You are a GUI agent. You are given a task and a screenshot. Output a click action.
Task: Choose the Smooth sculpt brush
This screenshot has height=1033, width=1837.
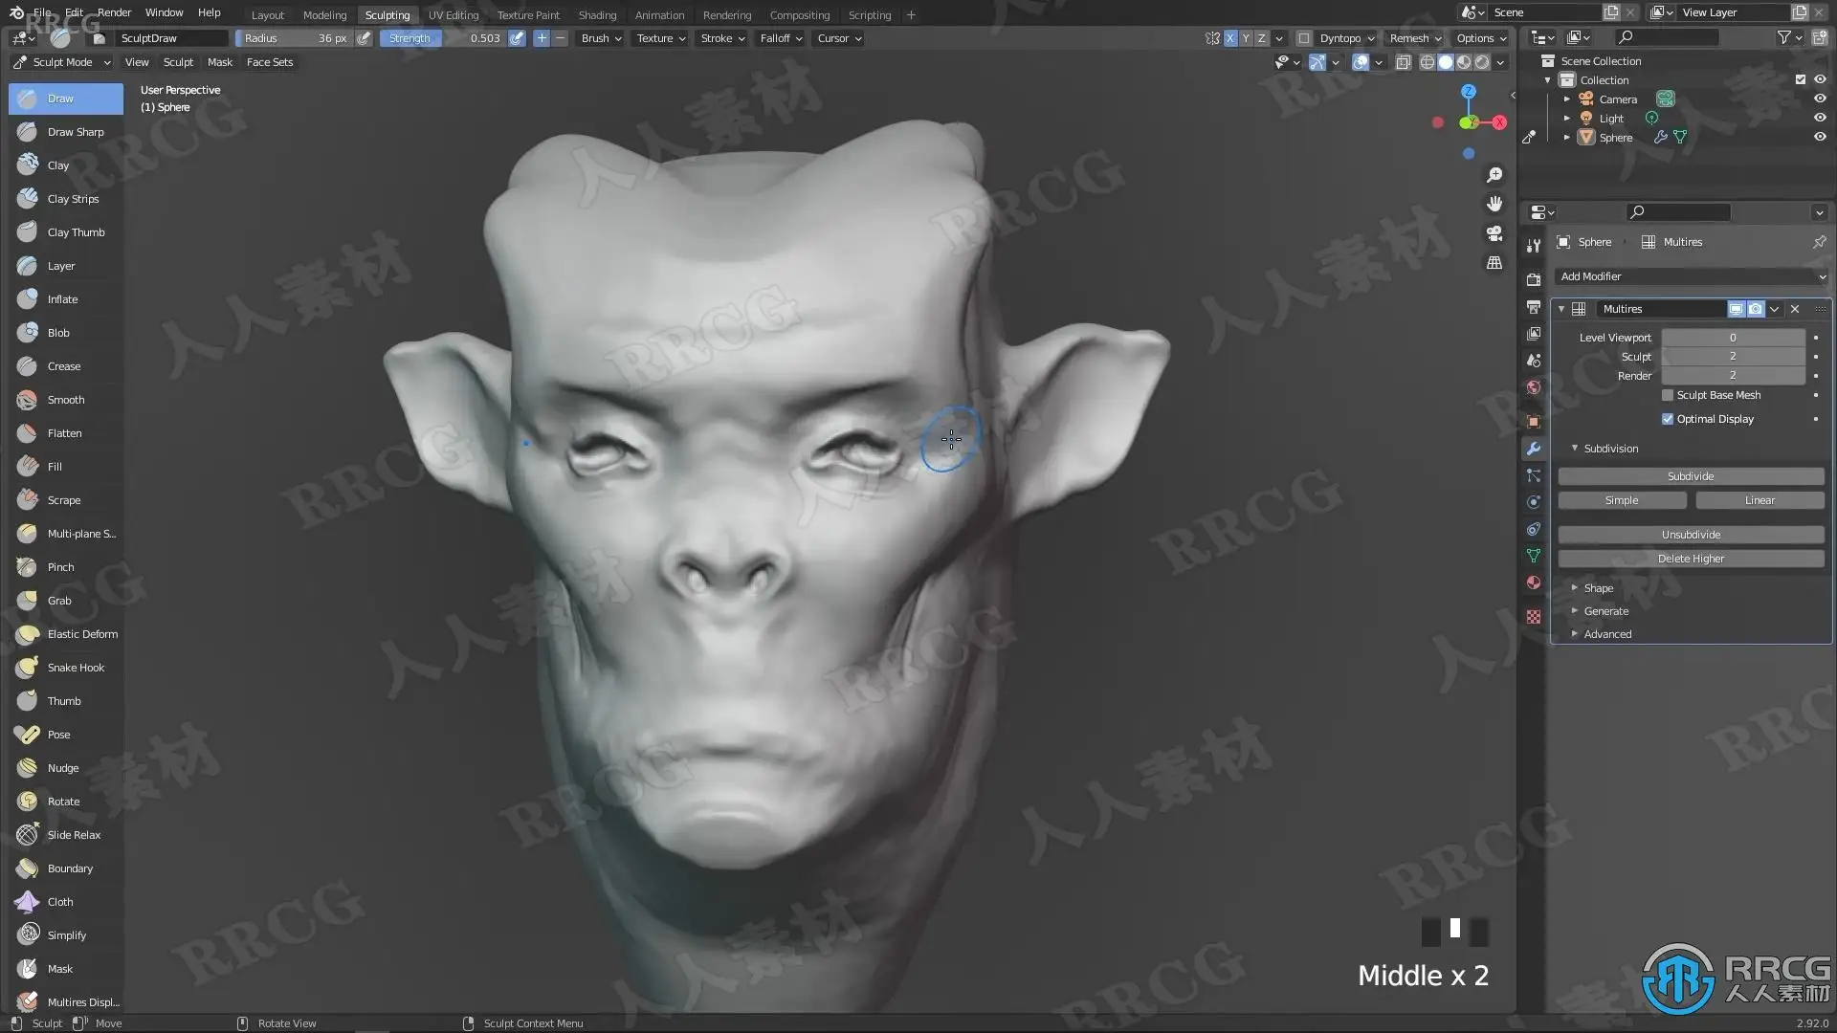point(65,400)
